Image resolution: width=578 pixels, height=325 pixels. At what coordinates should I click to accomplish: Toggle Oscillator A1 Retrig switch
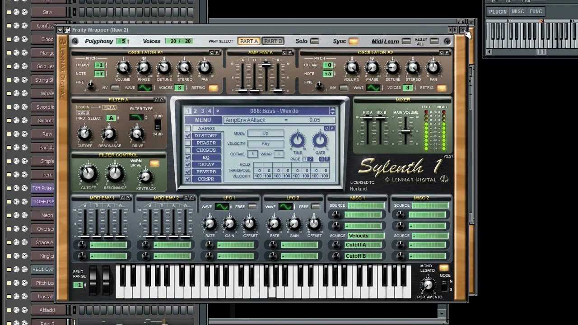213,88
